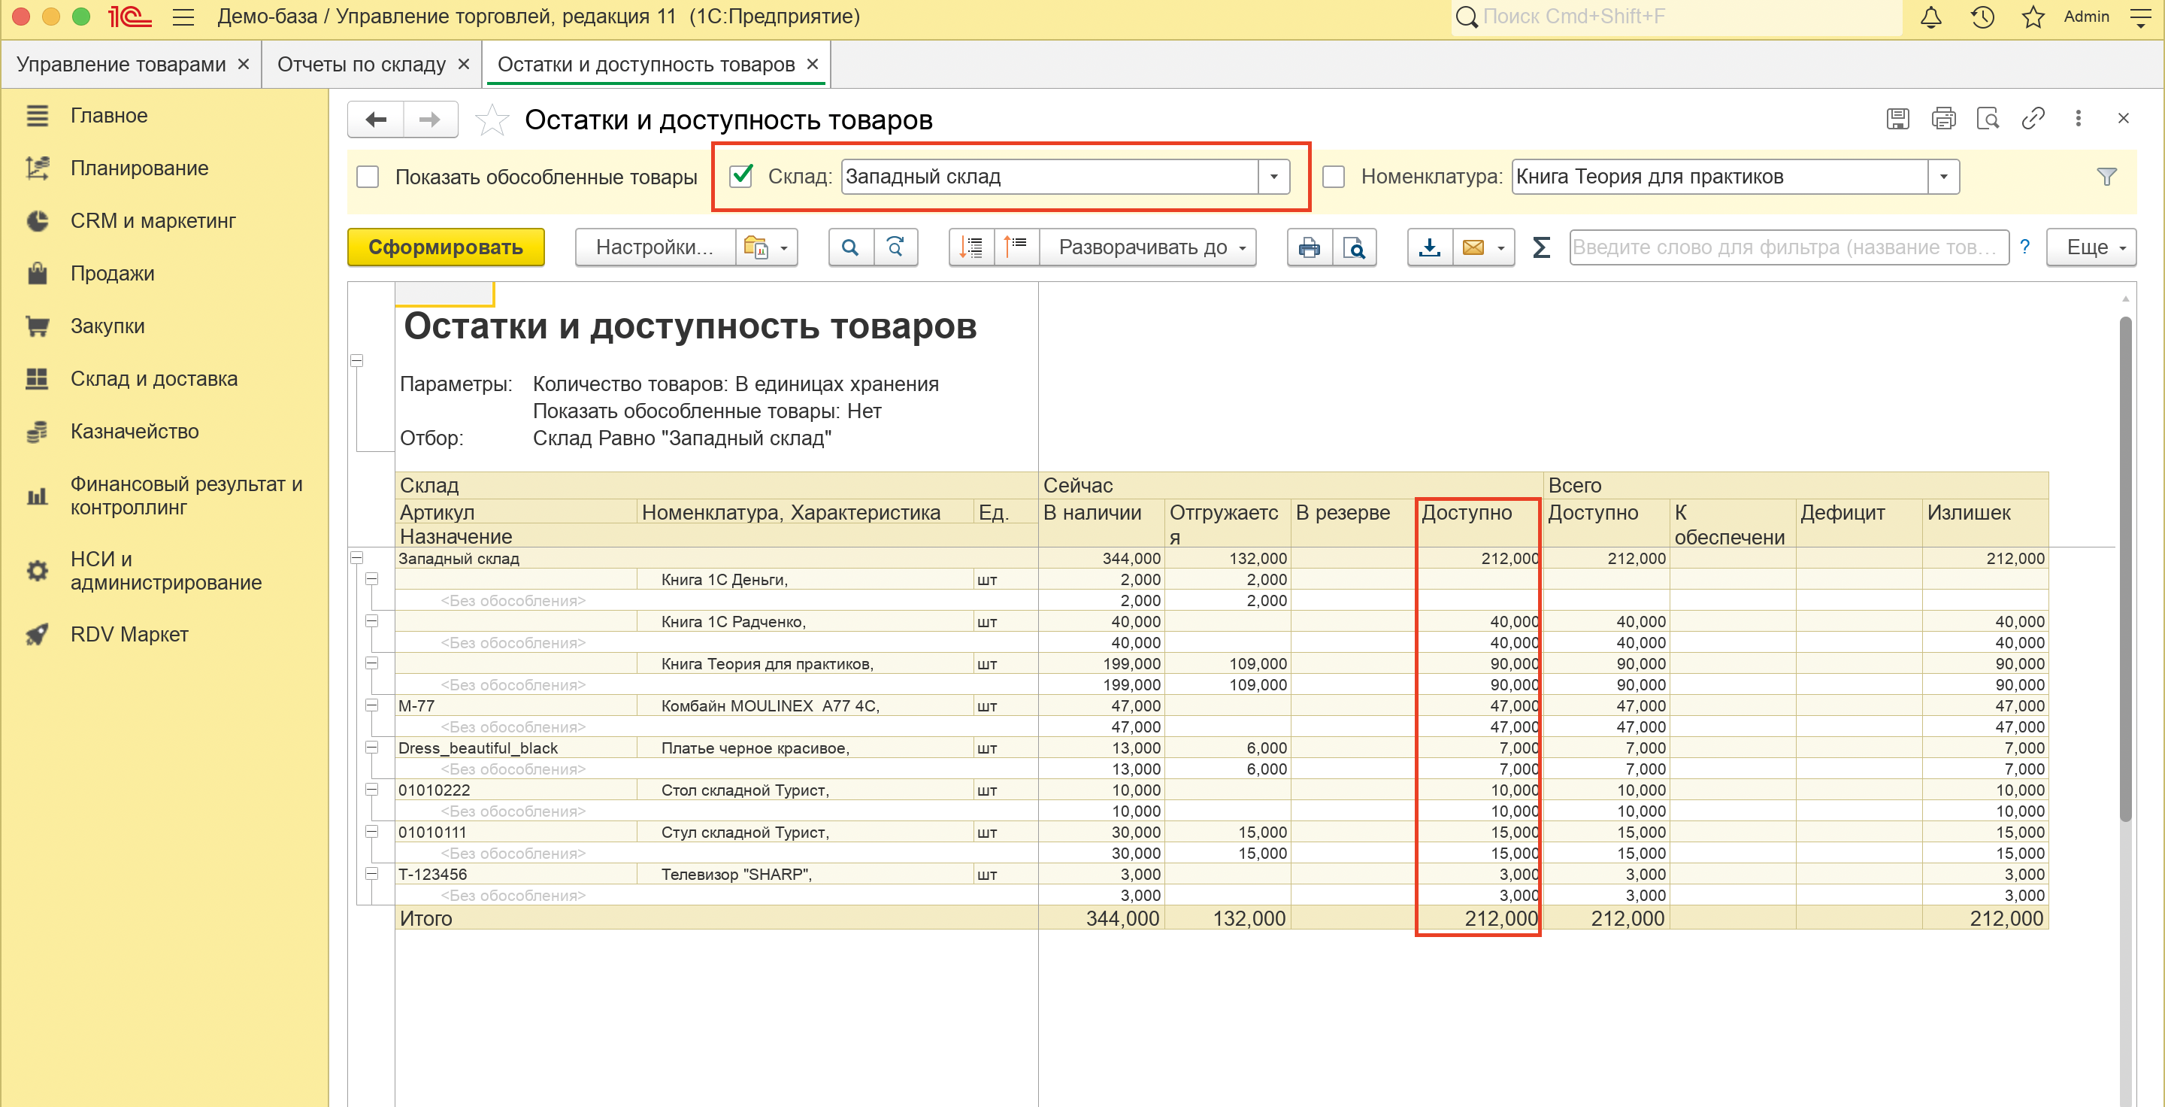This screenshot has width=2165, height=1107.
Task: Toggle 'Показать обособленные товары' checkbox
Action: pos(368,177)
